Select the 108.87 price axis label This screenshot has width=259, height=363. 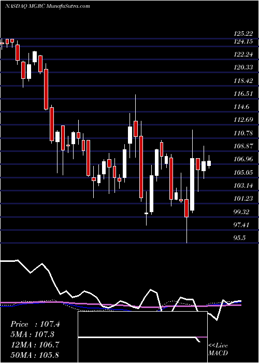tap(243, 146)
